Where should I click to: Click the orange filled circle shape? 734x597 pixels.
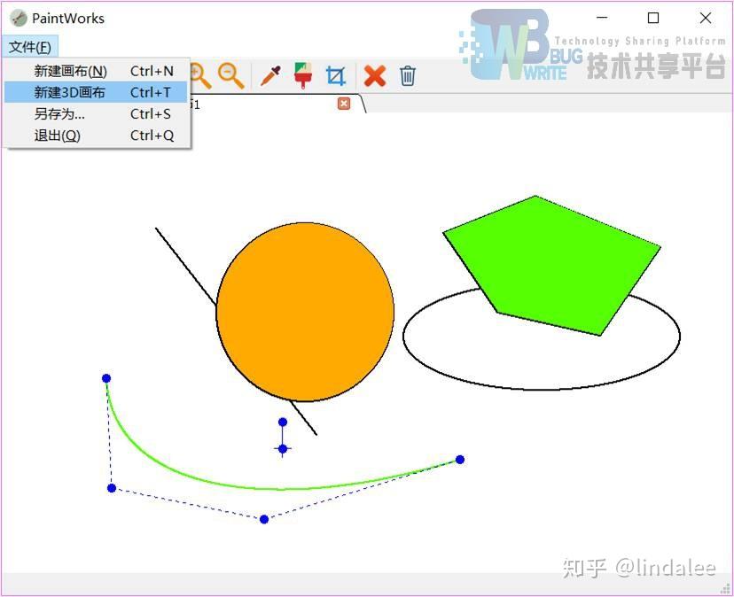click(305, 312)
